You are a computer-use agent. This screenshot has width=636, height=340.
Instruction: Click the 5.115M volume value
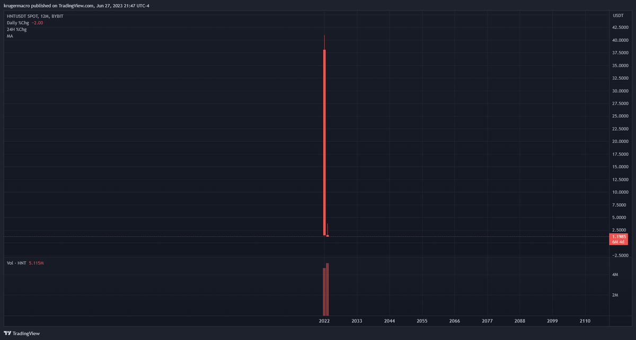coord(36,263)
